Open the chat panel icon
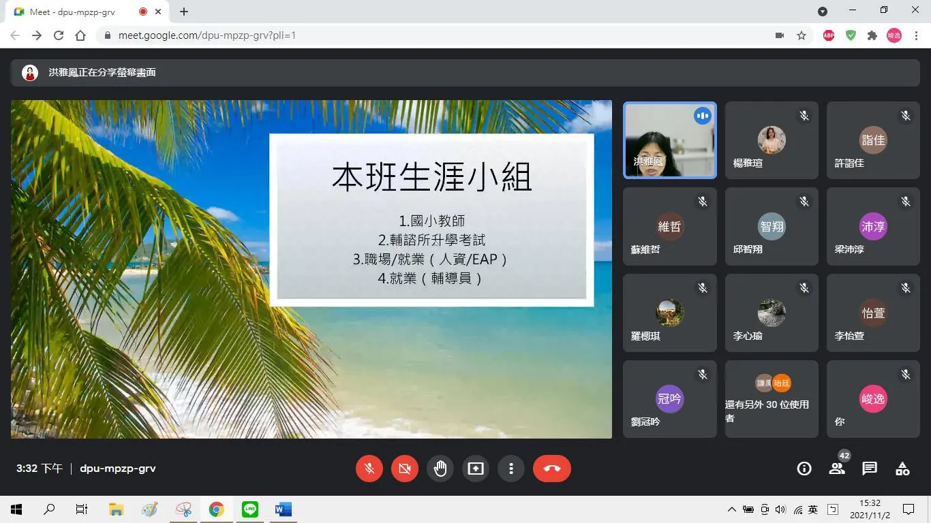Screen dimensions: 931x523 click(x=870, y=469)
